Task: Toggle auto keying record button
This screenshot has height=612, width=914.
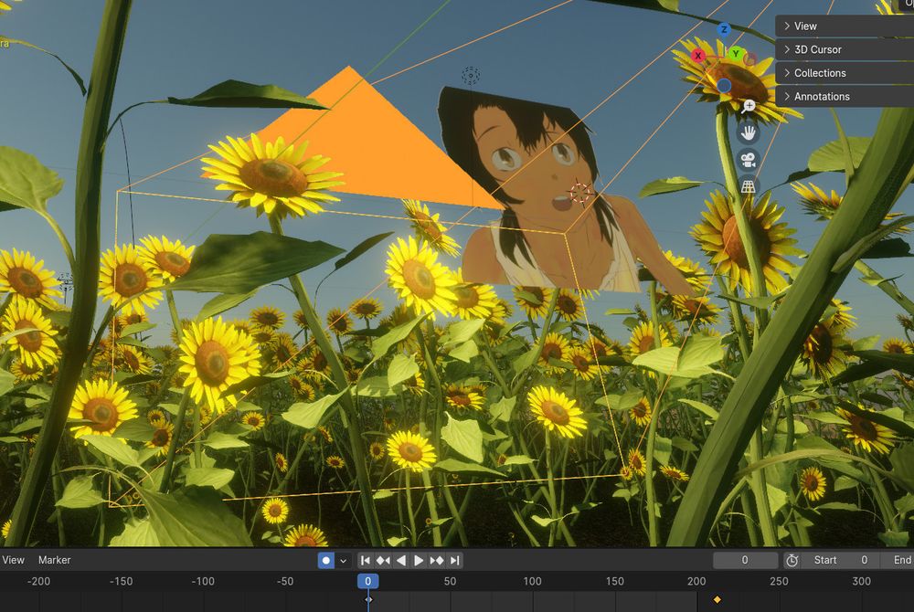Action: click(x=326, y=560)
